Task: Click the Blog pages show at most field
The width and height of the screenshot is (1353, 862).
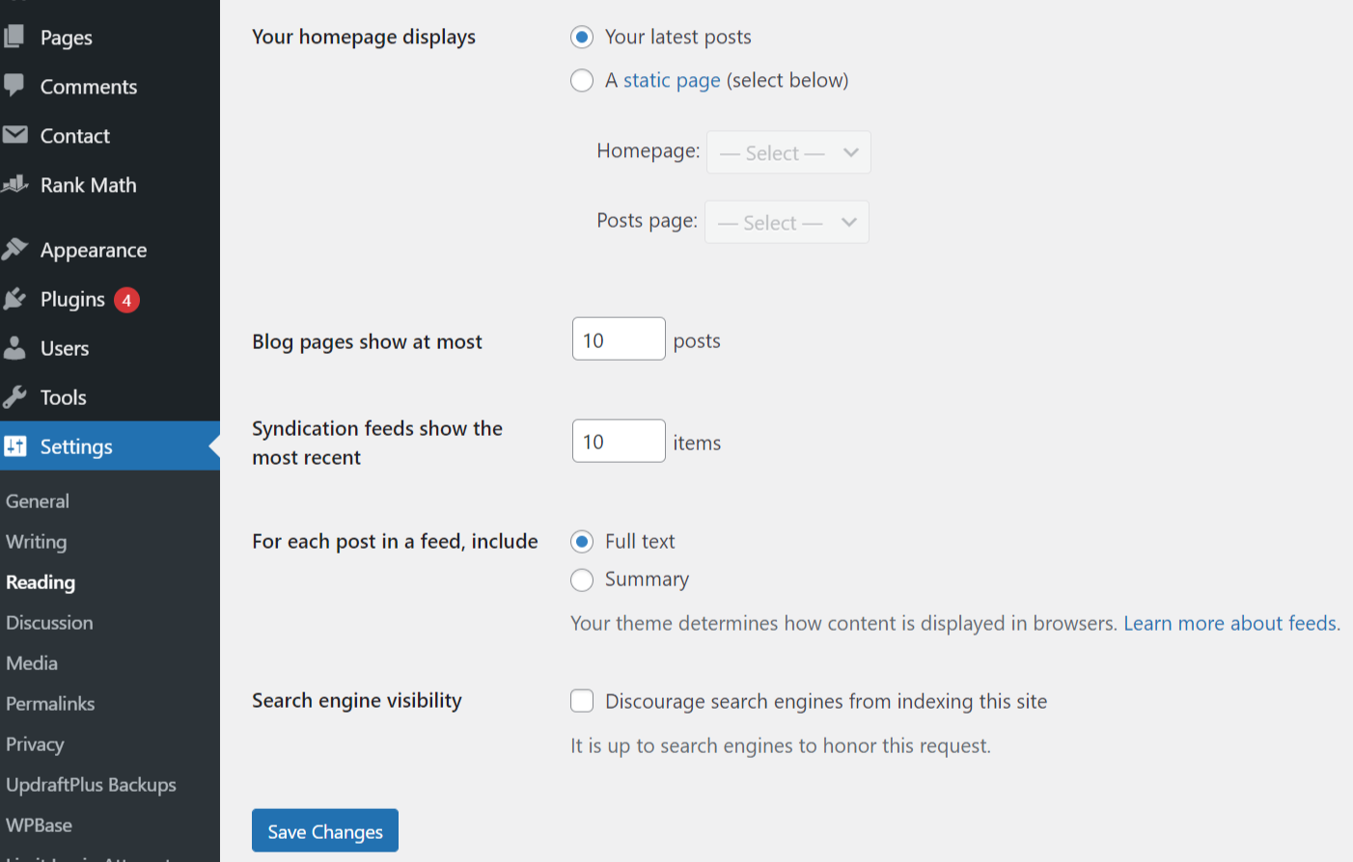Action: [618, 338]
